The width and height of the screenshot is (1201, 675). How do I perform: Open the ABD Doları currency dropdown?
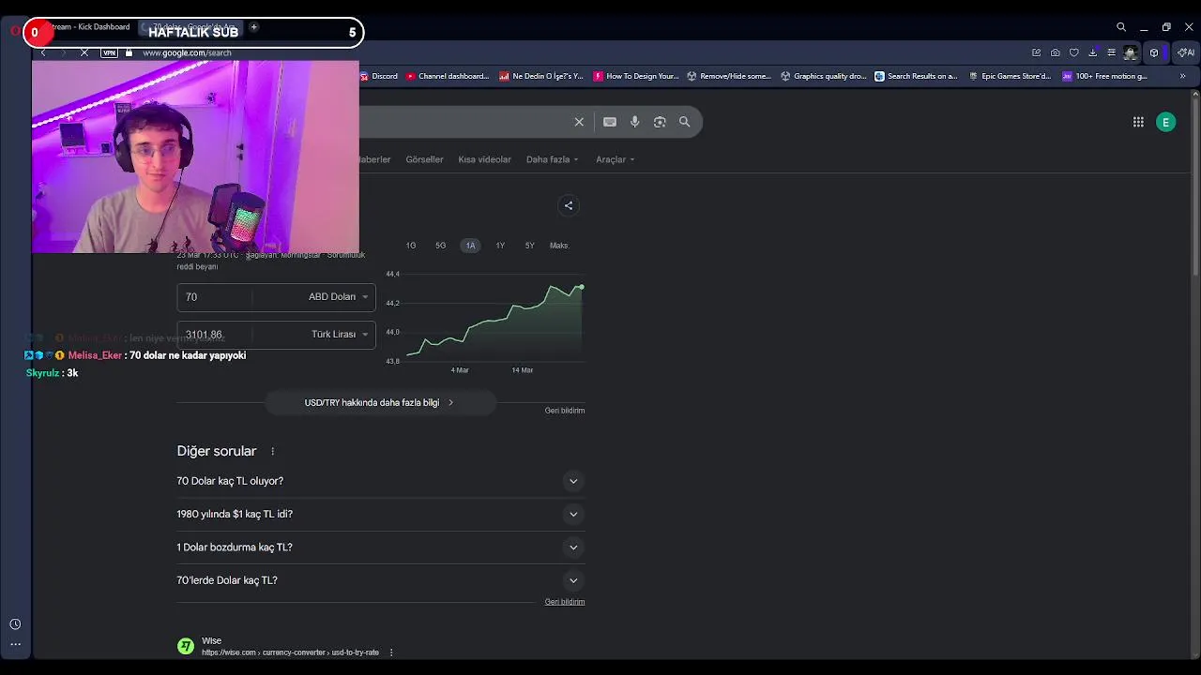pyautogui.click(x=338, y=296)
